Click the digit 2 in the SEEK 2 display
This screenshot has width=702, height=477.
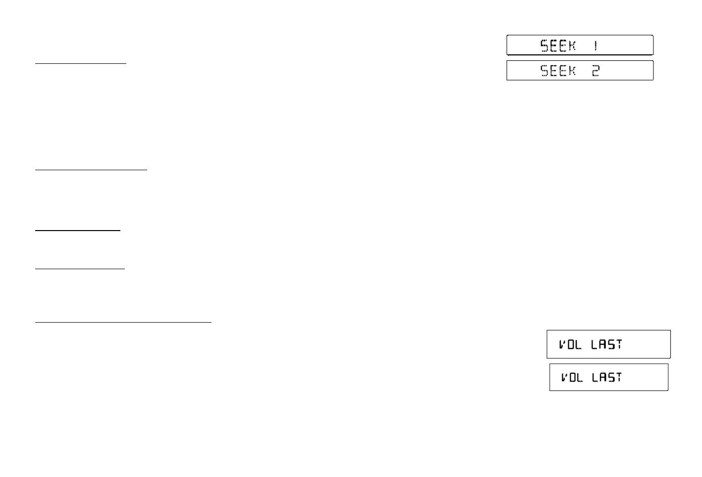click(595, 71)
